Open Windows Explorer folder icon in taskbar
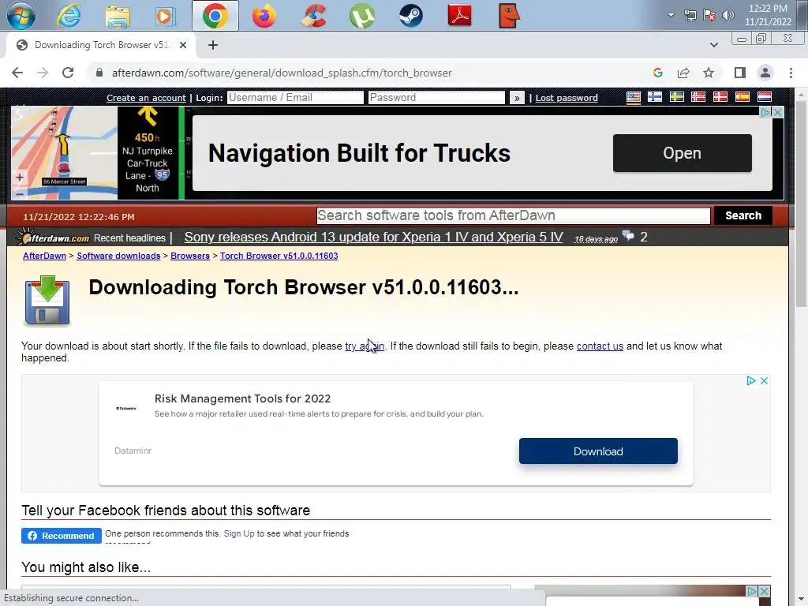The height and width of the screenshot is (606, 808). click(x=118, y=16)
